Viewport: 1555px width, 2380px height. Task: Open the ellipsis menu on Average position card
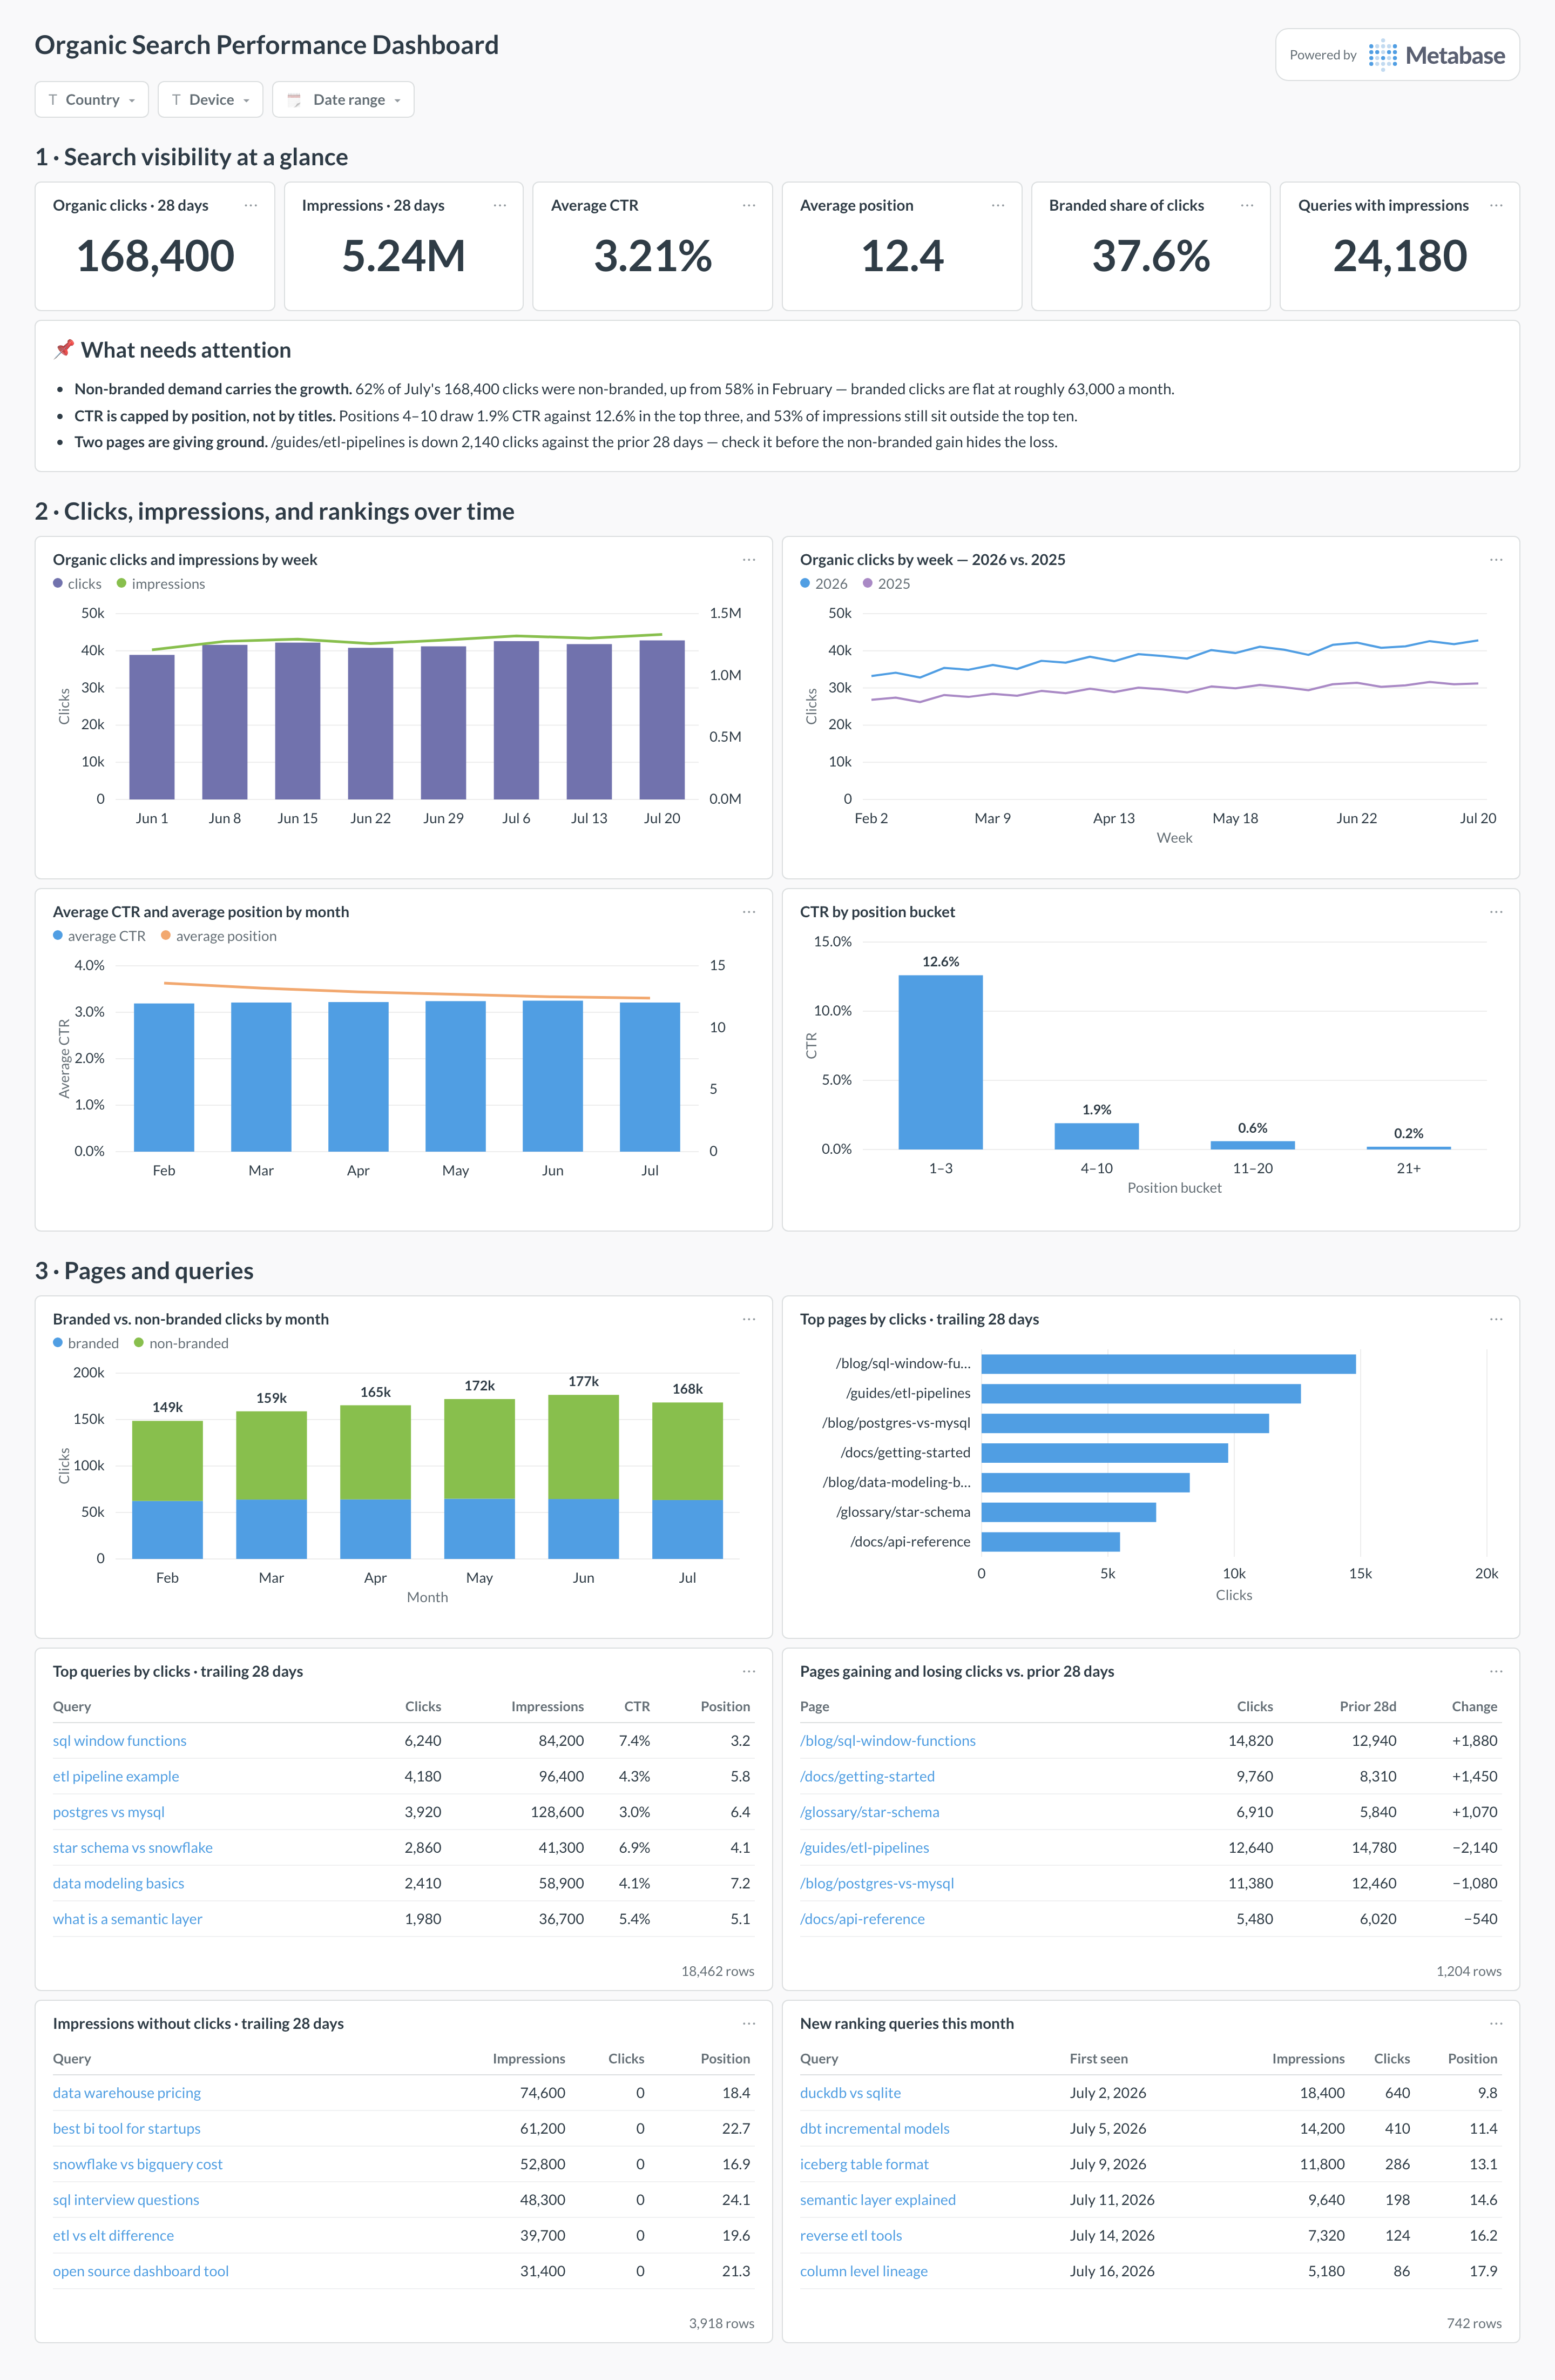[997, 205]
